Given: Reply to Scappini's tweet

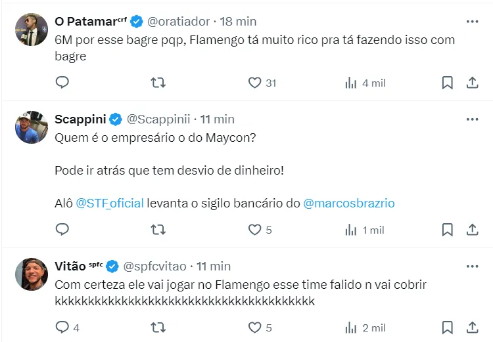Looking at the screenshot, I should click(62, 230).
